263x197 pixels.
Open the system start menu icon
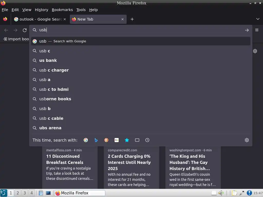[x=4, y=193]
